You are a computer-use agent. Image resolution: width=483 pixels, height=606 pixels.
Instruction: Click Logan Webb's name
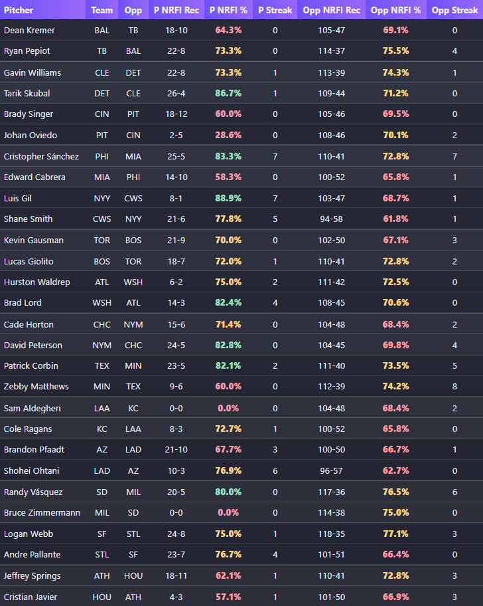pos(29,534)
